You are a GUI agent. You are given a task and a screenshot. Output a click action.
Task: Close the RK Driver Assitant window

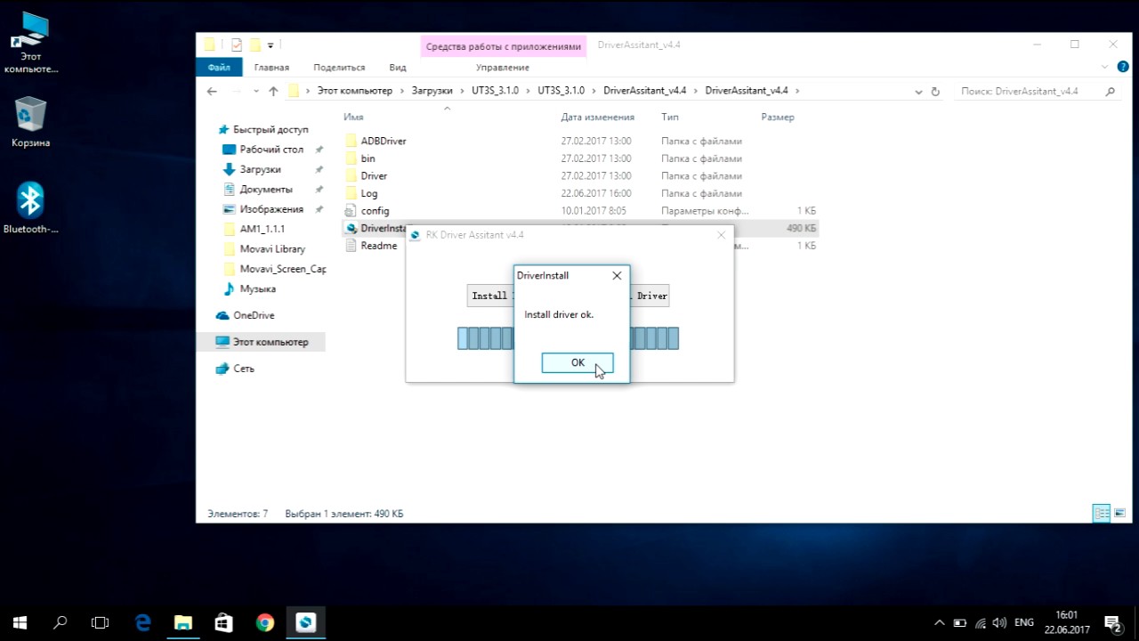721,235
